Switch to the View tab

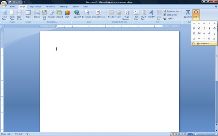coord(85,7)
